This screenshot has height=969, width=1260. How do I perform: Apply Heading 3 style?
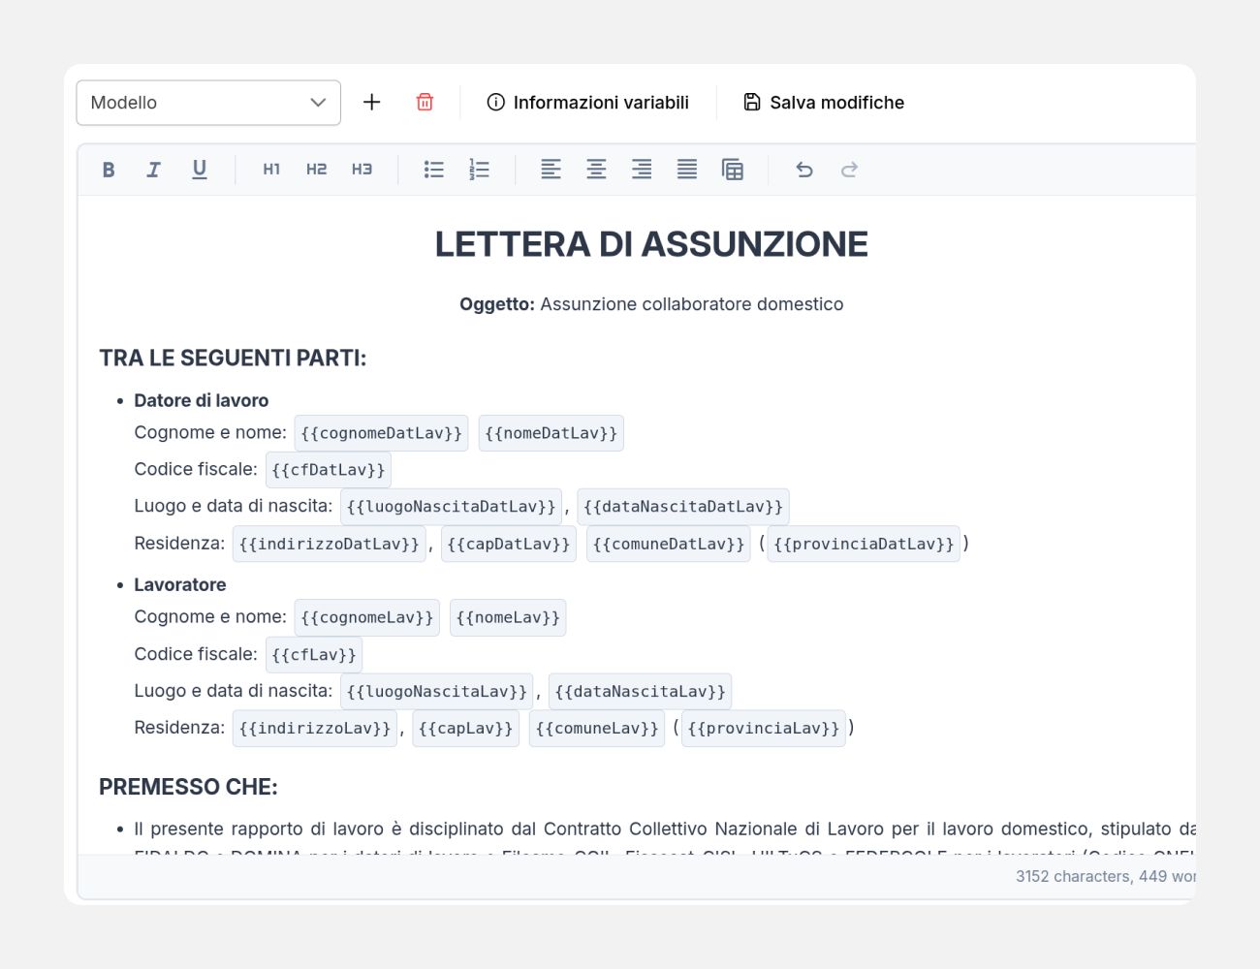362,170
